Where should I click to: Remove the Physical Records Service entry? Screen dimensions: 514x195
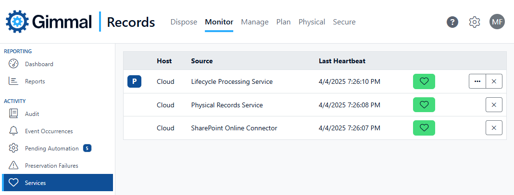coord(494,105)
